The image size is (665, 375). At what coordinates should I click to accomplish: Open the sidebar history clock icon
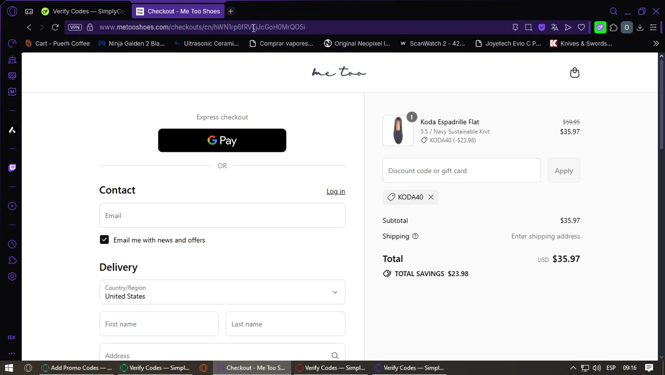tap(12, 244)
